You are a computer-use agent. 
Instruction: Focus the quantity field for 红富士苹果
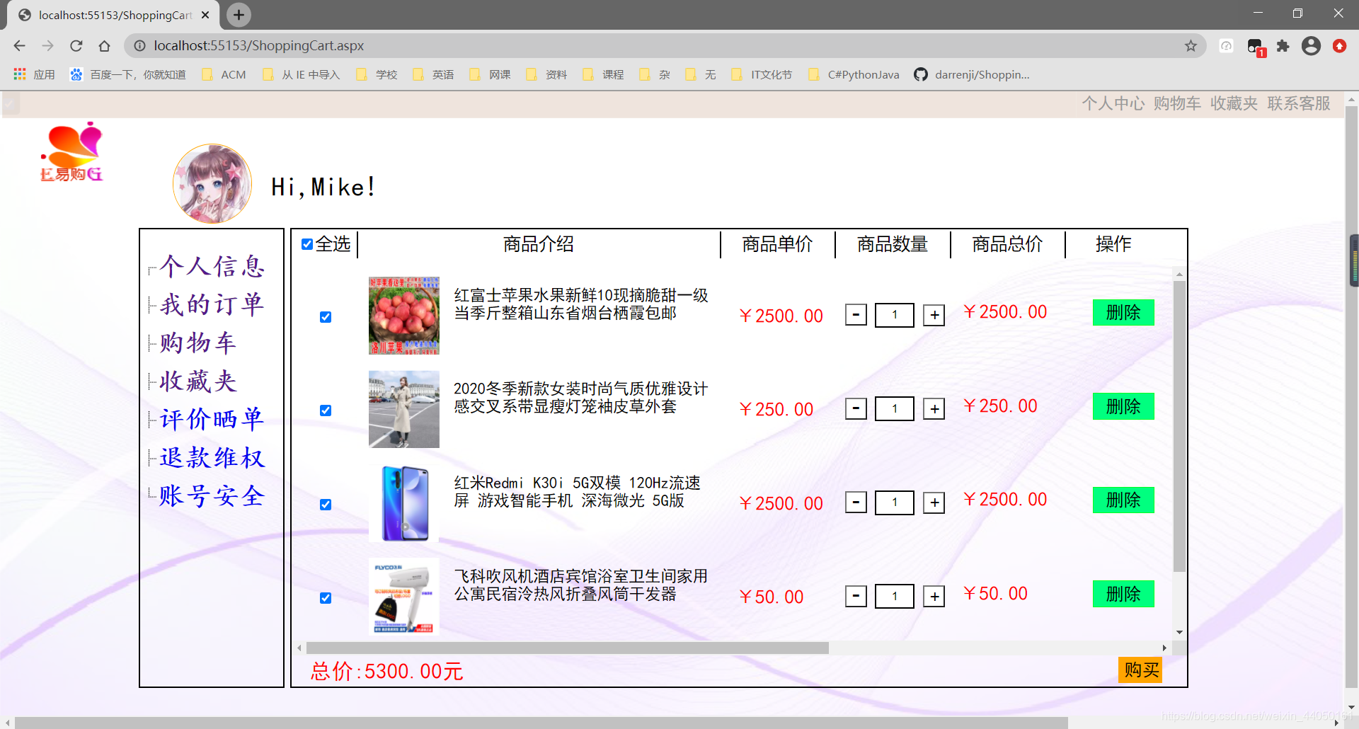pos(895,315)
